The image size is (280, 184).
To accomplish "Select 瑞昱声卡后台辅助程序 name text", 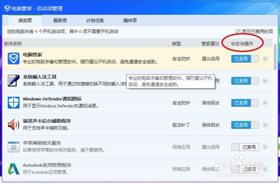I will point(47,121).
